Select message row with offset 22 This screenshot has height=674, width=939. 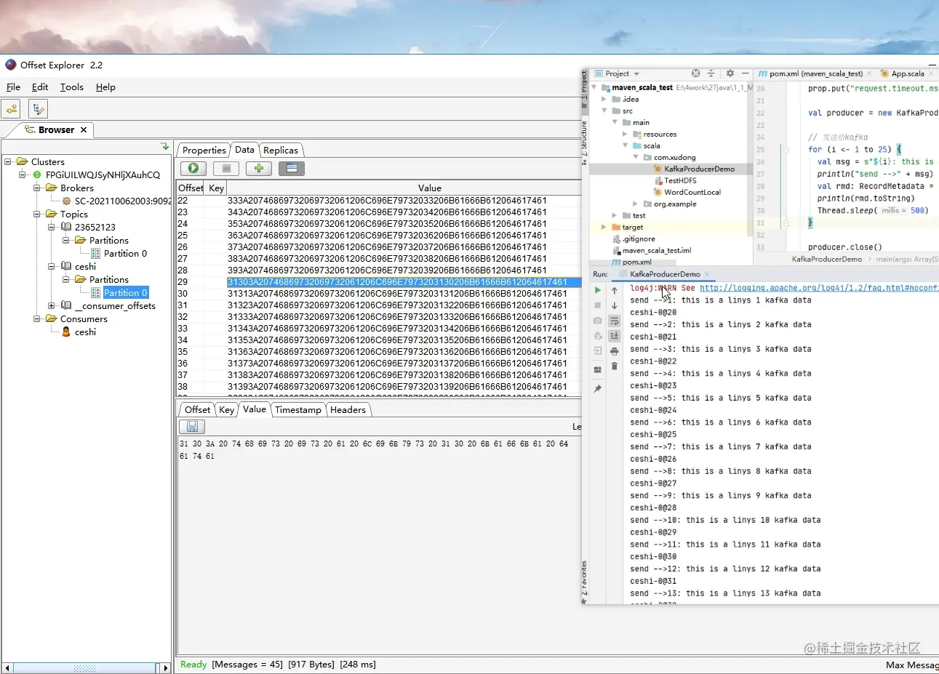(x=379, y=200)
